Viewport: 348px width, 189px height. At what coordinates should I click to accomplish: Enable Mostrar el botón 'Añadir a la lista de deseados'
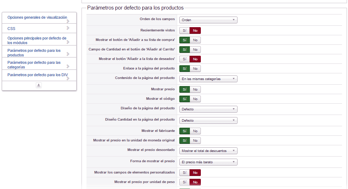[185, 59]
